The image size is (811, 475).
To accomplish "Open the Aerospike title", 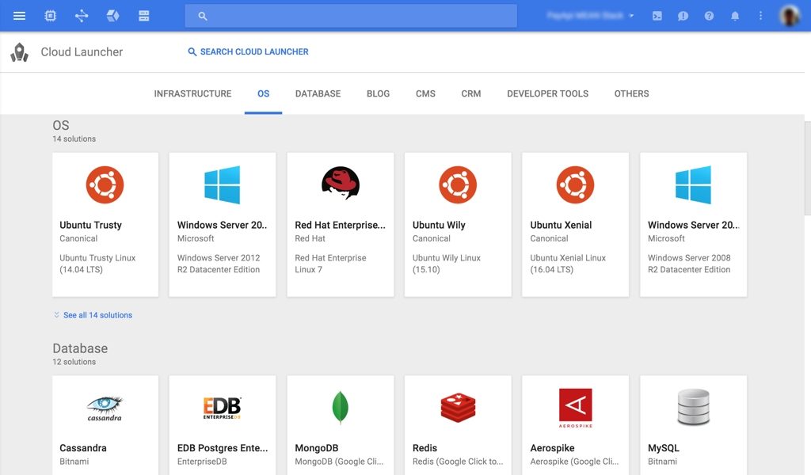I will [552, 448].
